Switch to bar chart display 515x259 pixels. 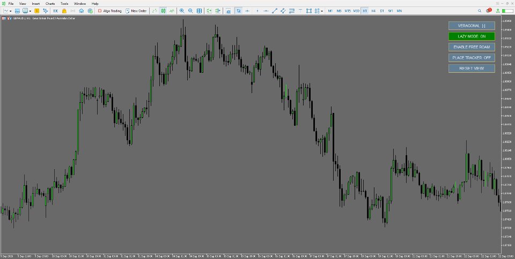(154, 11)
